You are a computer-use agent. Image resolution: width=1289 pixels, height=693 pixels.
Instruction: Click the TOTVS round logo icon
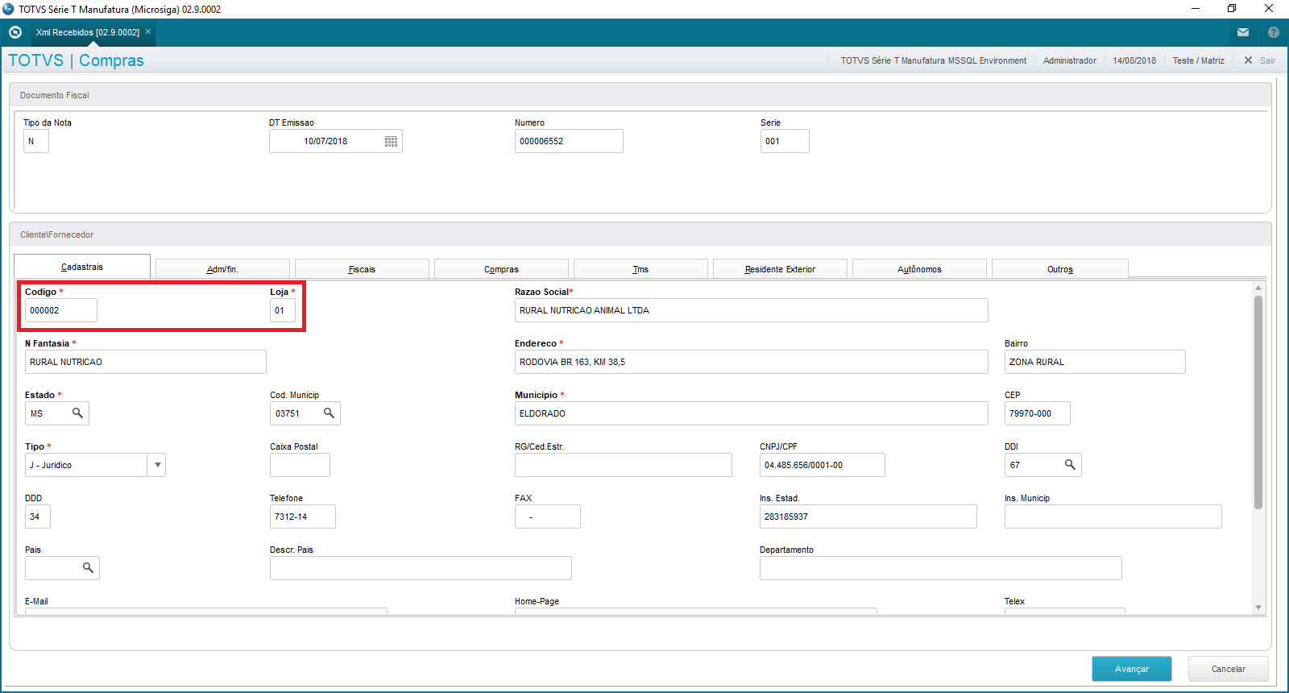15,32
